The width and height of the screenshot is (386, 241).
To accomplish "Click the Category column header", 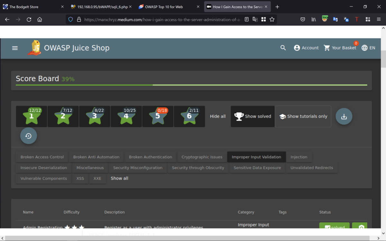I will click(x=246, y=212).
